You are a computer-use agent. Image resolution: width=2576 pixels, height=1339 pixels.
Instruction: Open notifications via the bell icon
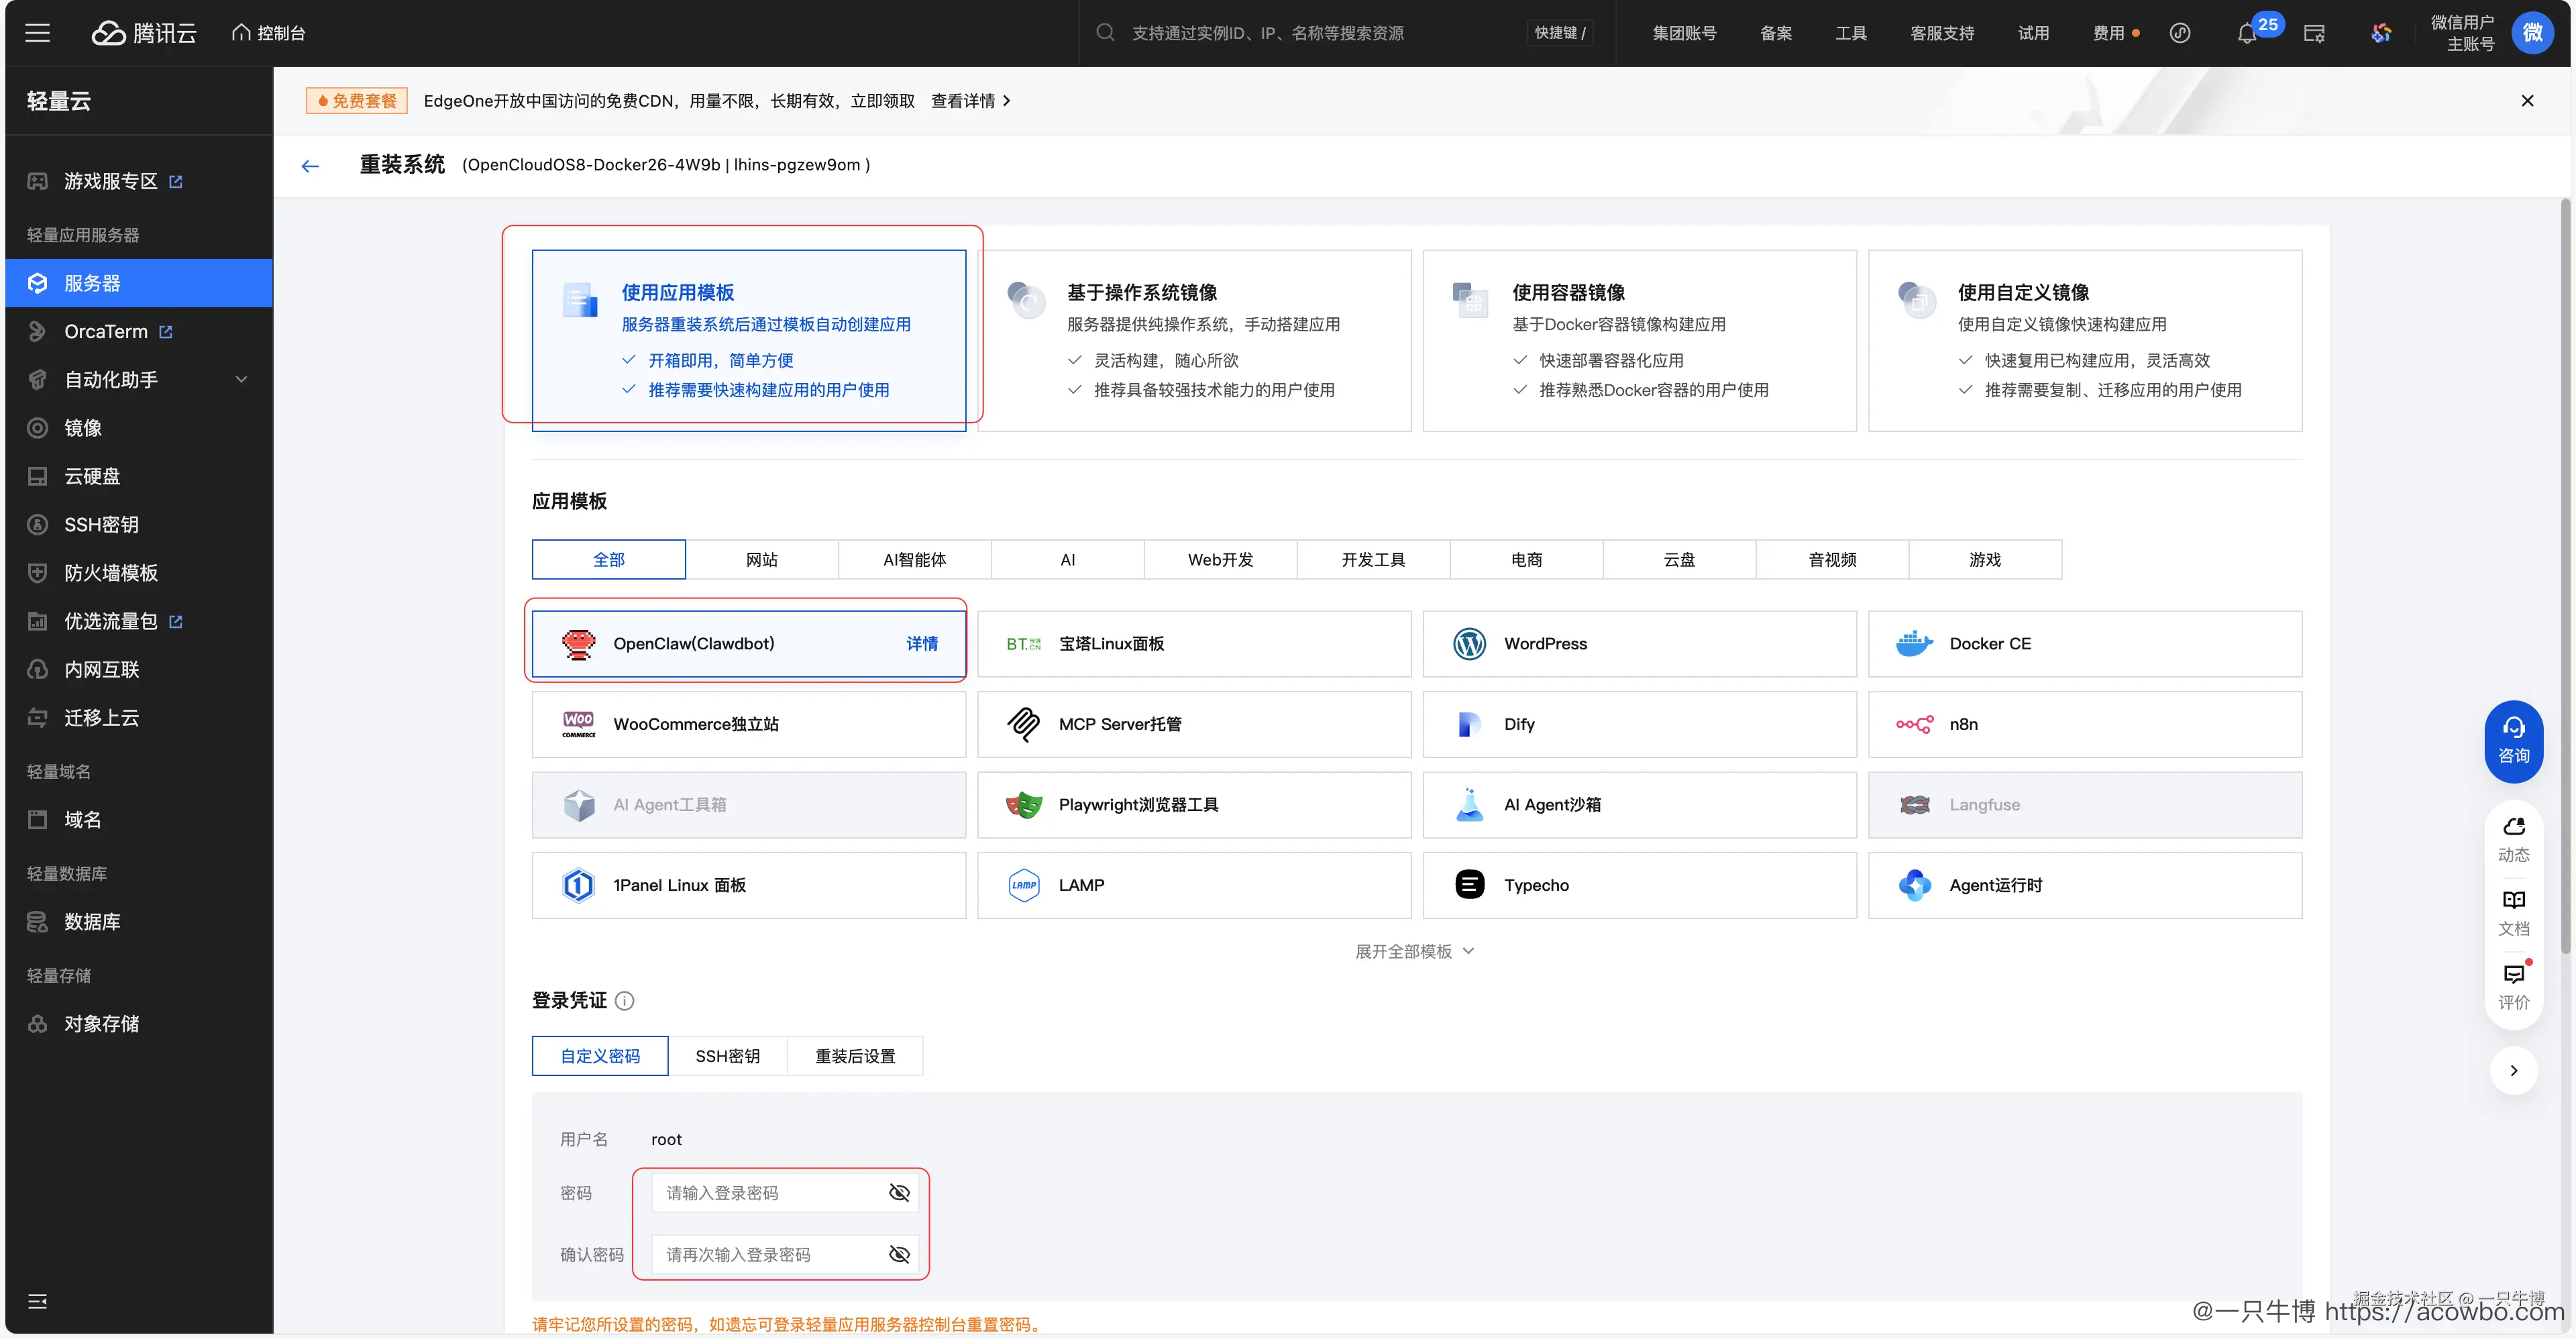coord(2246,33)
